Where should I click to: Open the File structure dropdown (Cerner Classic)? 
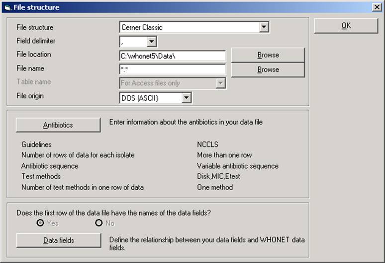click(x=264, y=27)
